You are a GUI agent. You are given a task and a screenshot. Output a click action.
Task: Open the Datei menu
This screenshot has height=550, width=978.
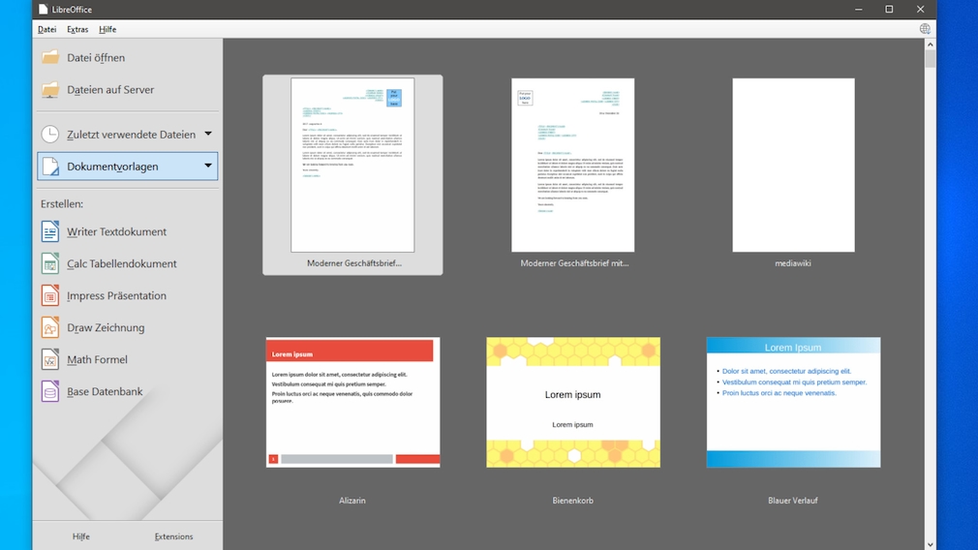click(x=46, y=29)
